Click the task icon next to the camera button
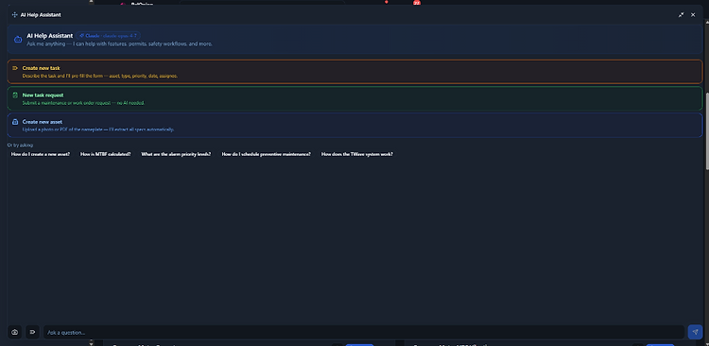 point(32,332)
